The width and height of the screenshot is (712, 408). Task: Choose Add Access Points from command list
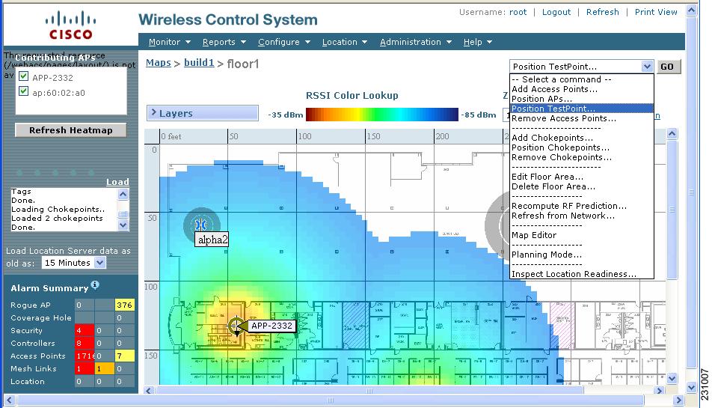click(x=581, y=89)
